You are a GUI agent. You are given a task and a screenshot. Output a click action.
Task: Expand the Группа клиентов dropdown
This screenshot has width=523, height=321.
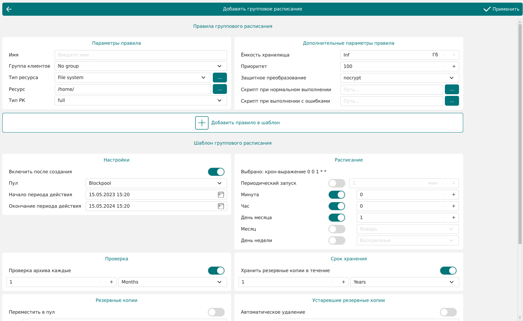[141, 66]
